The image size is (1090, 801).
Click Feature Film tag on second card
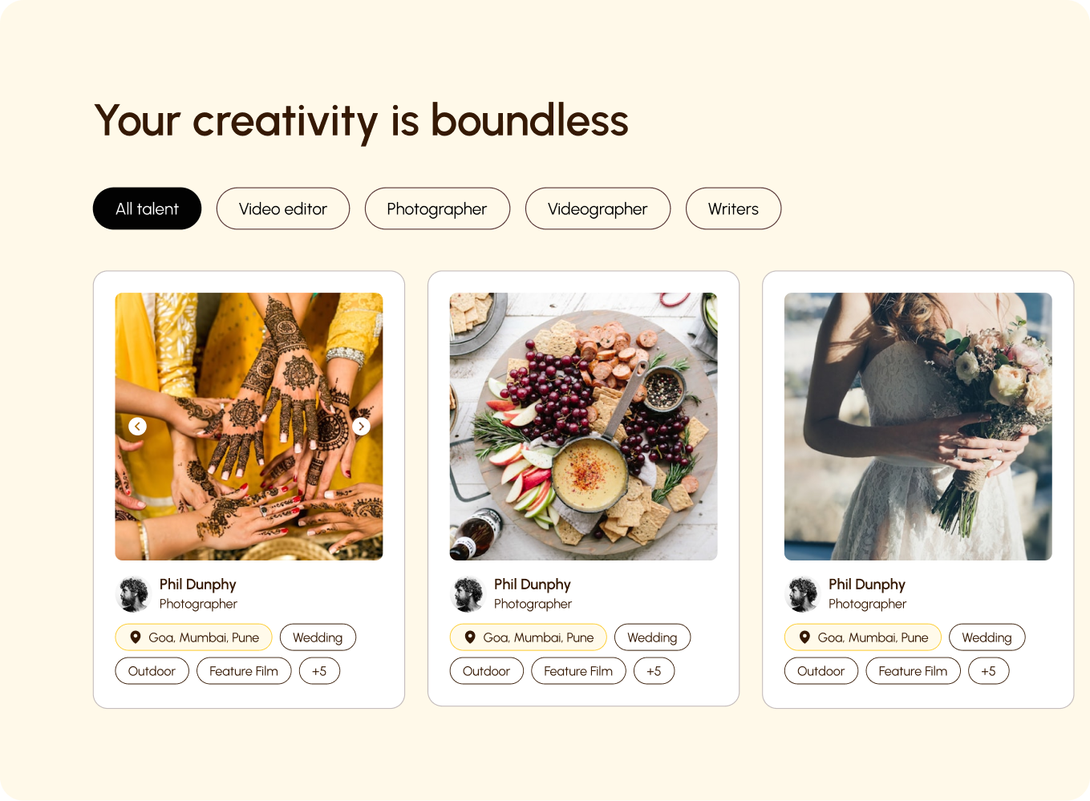tap(578, 671)
